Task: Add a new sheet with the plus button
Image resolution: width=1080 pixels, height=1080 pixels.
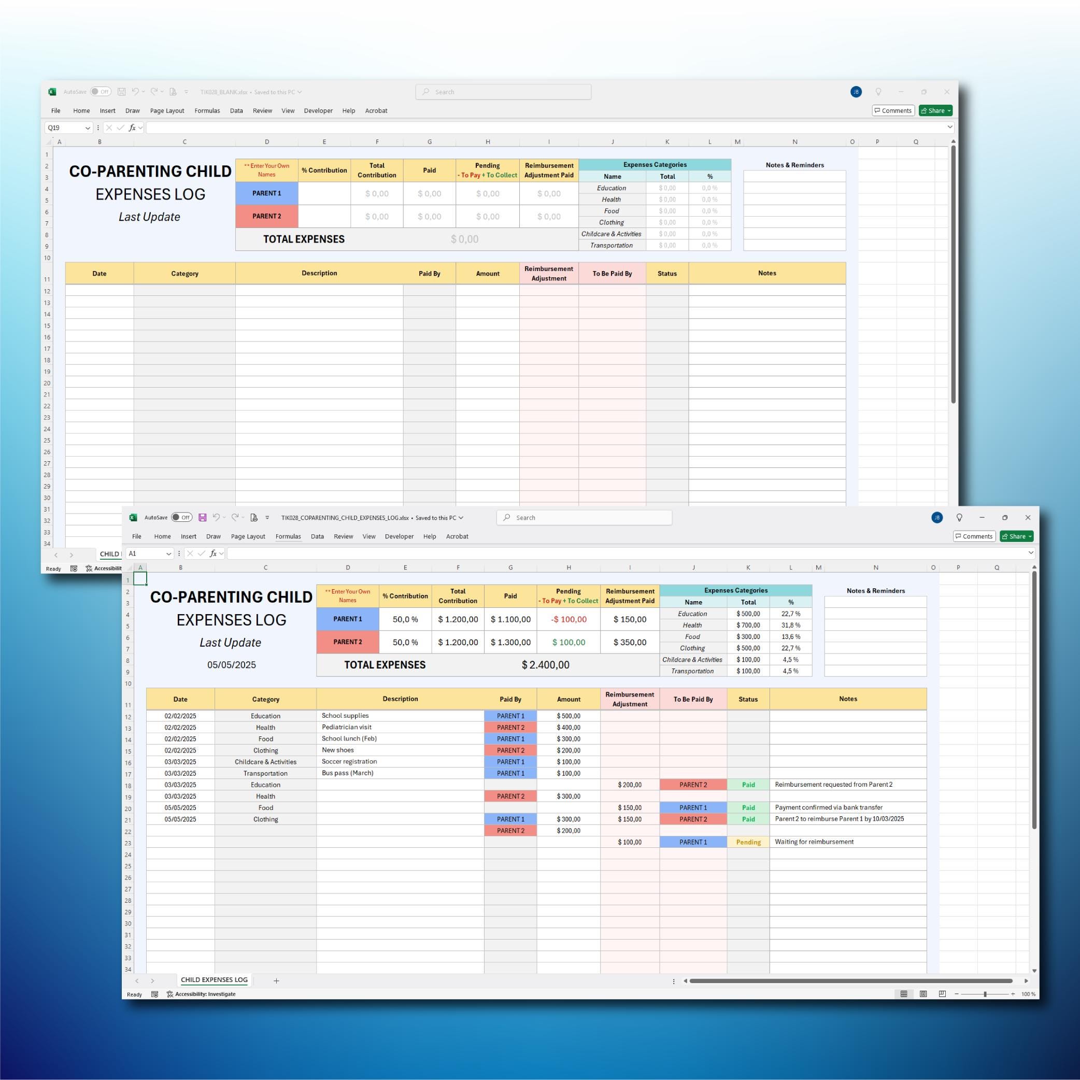Action: point(276,980)
